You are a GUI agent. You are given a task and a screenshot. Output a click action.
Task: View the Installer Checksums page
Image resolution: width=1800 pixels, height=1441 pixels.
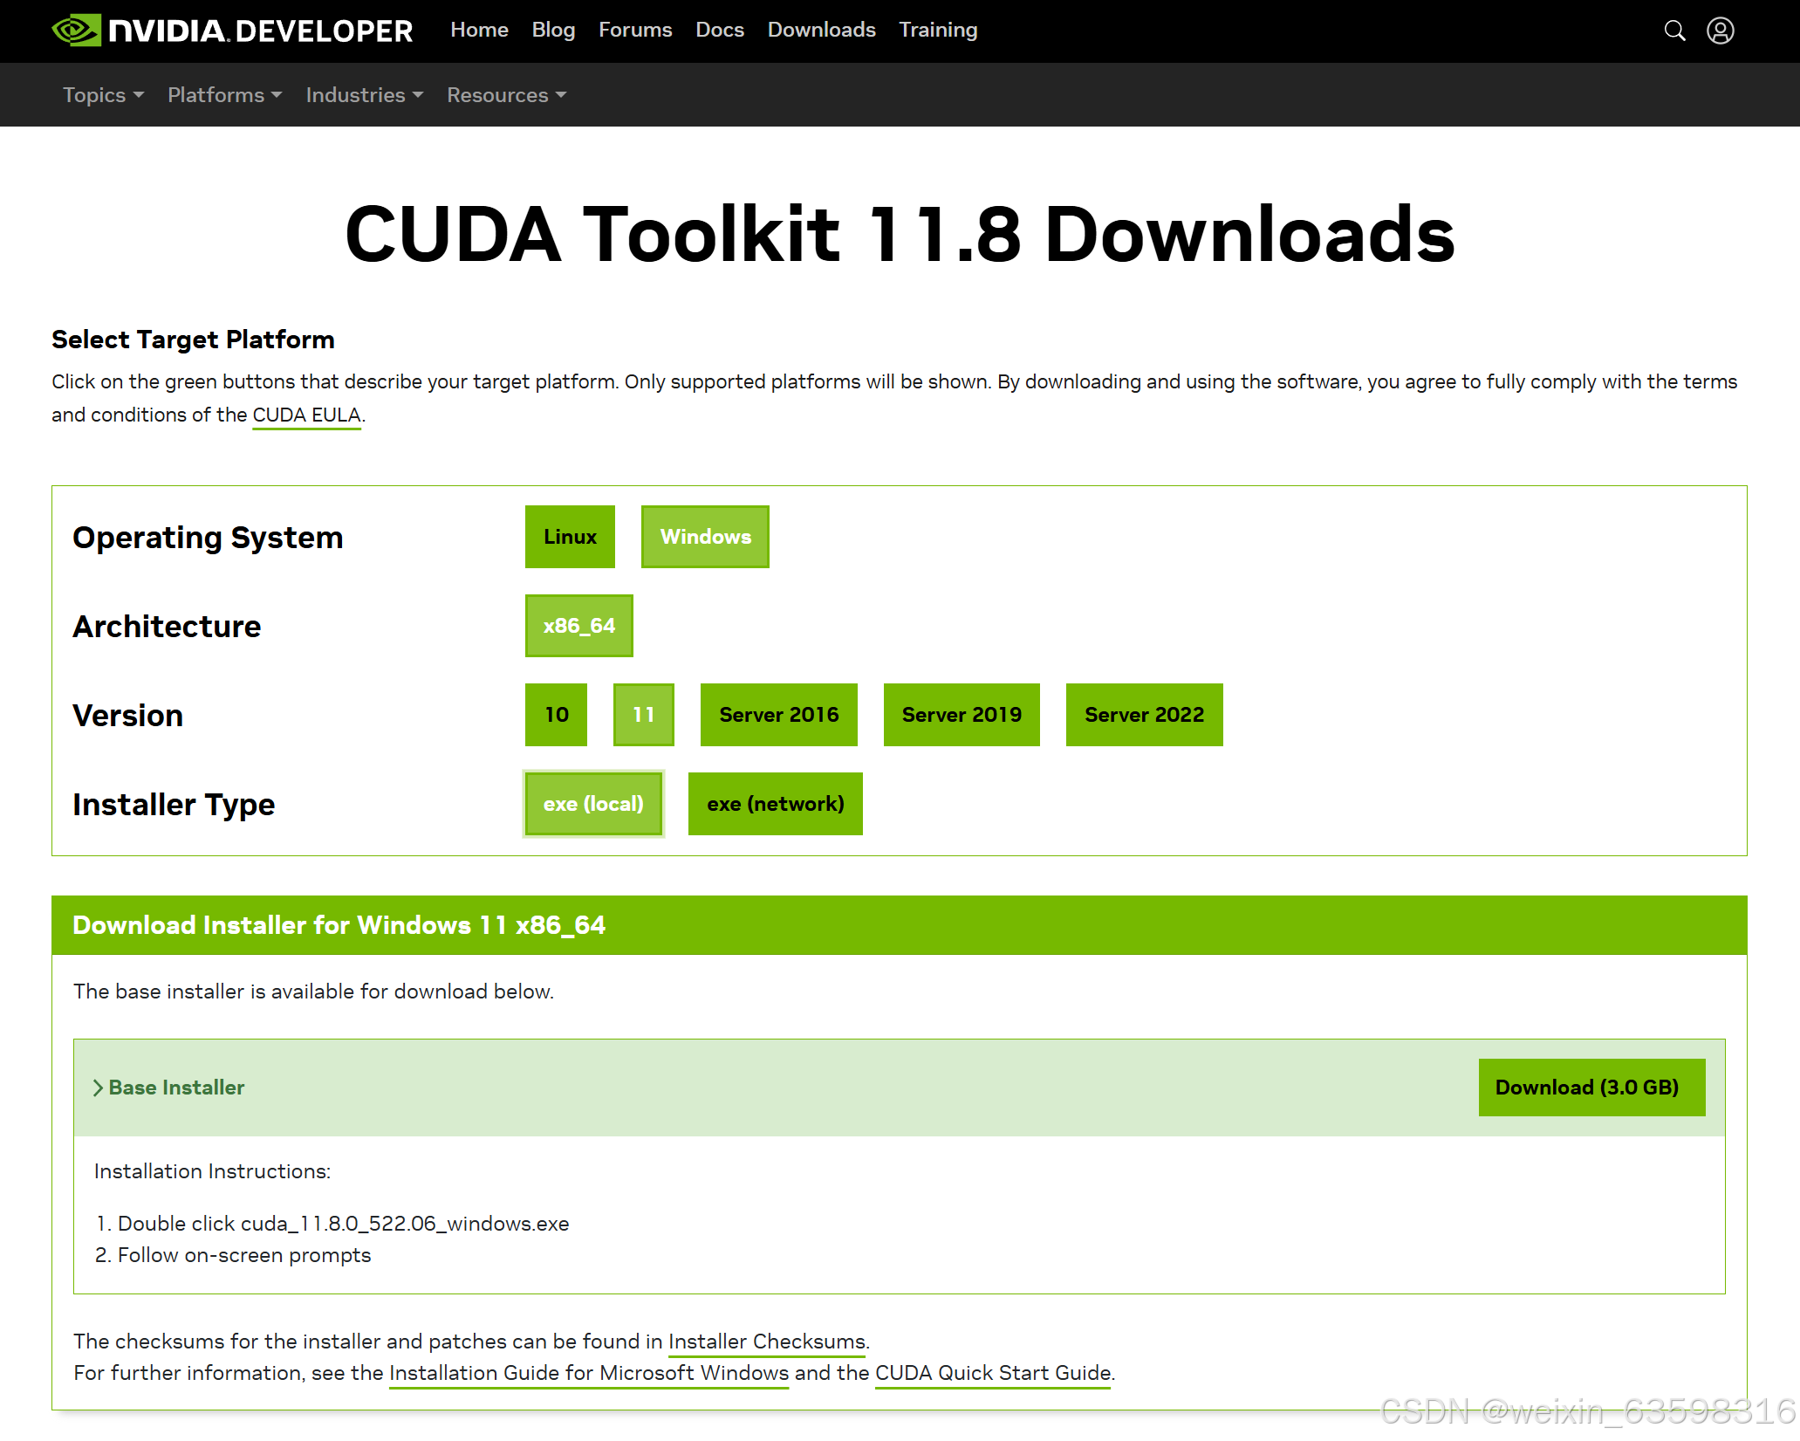click(x=766, y=1342)
